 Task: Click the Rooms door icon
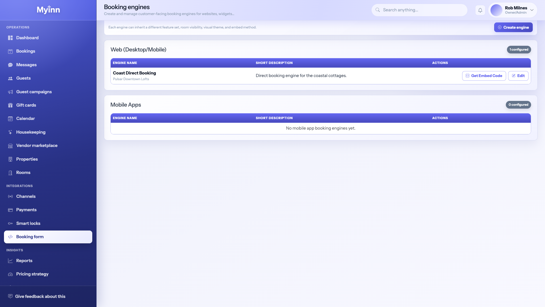pyautogui.click(x=10, y=173)
